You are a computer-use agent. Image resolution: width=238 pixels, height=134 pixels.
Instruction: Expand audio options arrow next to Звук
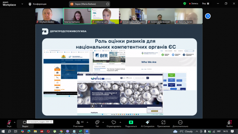15,122
